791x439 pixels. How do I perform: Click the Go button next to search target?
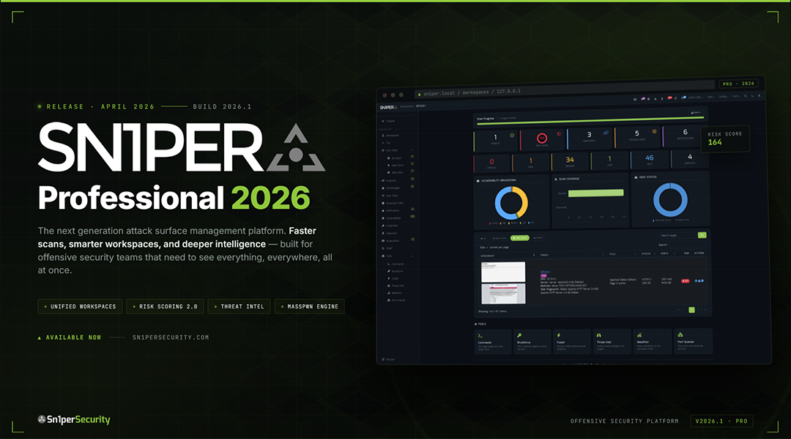pos(702,235)
